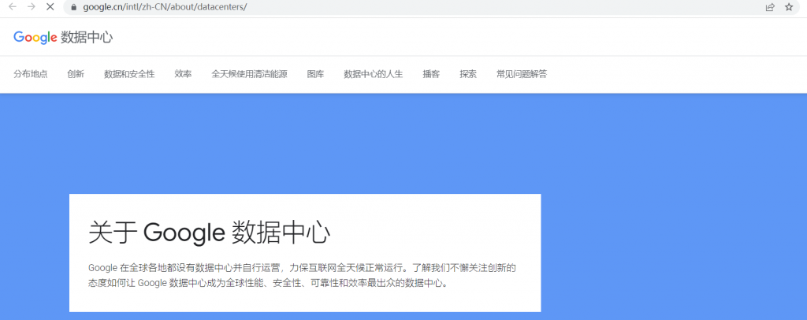This screenshot has width=807, height=320.
Task: Open the 数据和安全性 menu item
Action: (x=129, y=74)
